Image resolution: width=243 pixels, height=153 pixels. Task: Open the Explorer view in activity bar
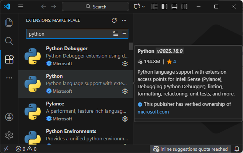click(x=9, y=23)
